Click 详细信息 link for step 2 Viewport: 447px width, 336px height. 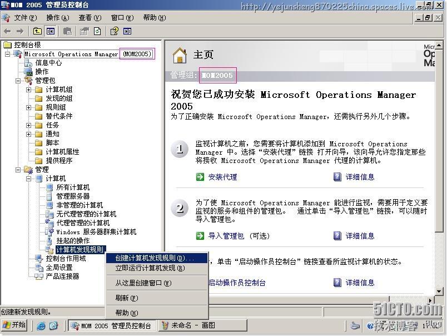pyautogui.click(x=360, y=236)
